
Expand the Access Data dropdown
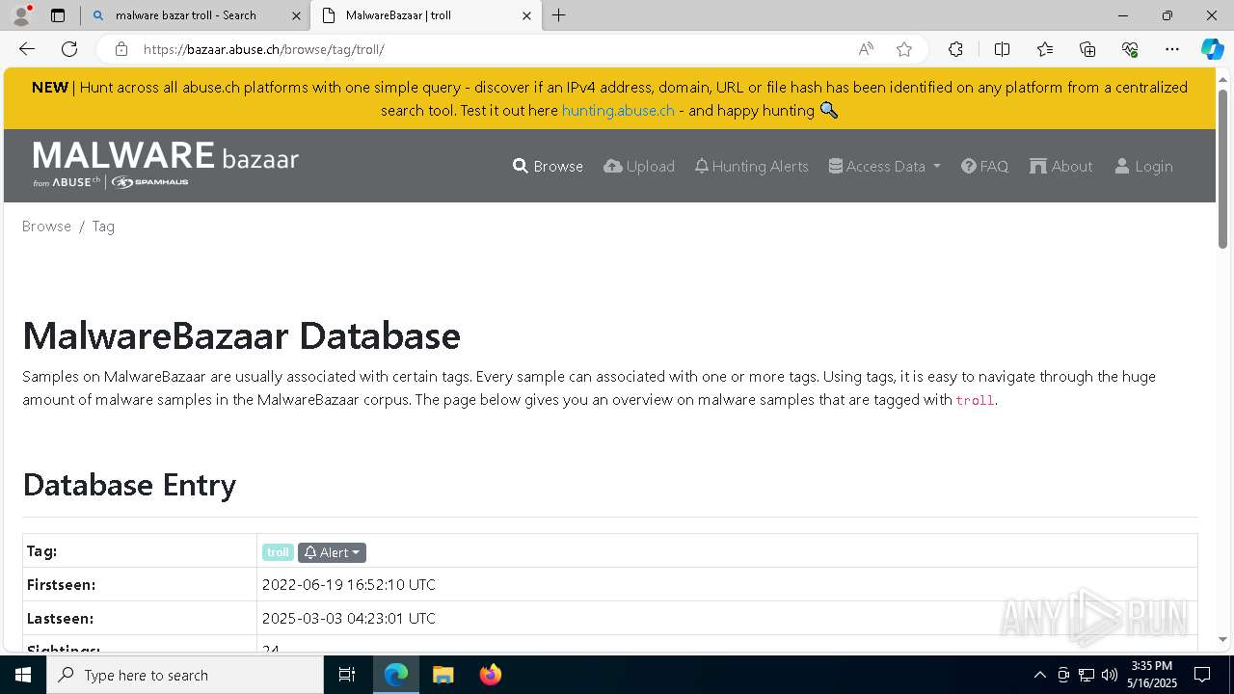pyautogui.click(x=884, y=166)
